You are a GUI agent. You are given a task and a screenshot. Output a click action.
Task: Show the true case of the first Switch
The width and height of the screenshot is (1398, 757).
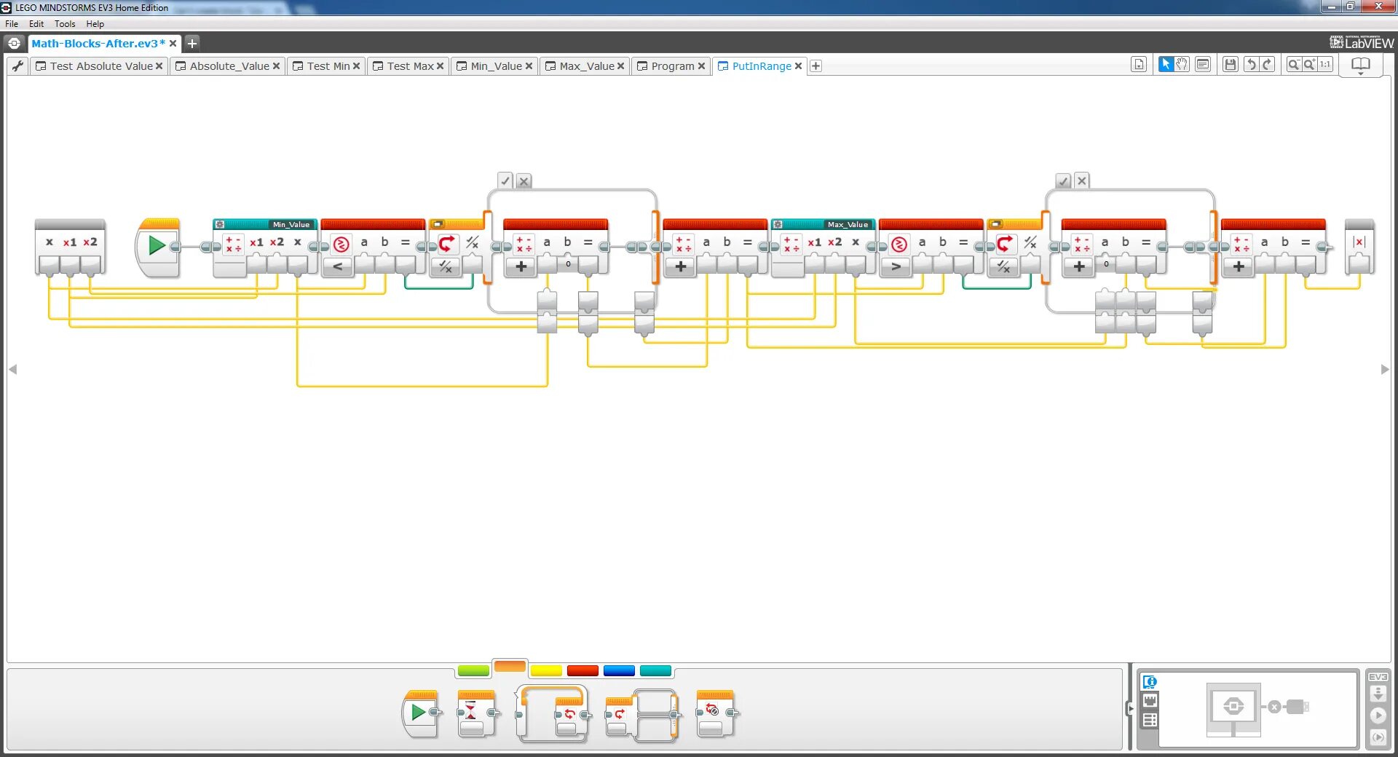point(505,181)
